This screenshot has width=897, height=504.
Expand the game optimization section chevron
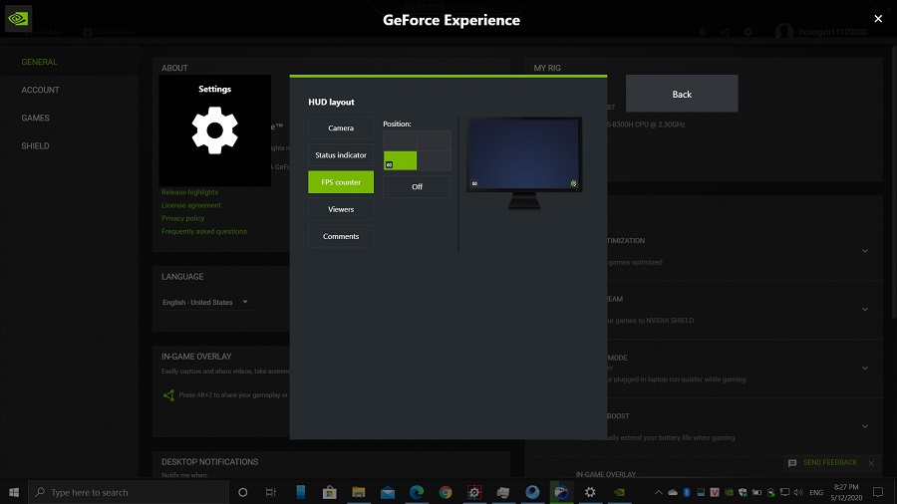click(865, 251)
